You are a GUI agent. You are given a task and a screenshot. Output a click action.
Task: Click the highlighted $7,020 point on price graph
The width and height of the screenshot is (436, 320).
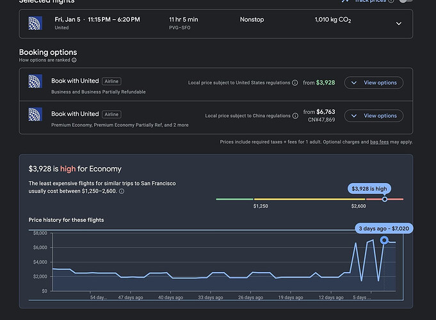[x=384, y=240]
